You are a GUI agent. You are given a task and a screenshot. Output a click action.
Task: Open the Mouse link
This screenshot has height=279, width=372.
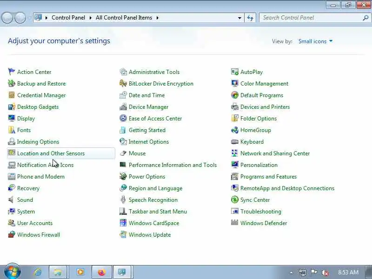137,153
